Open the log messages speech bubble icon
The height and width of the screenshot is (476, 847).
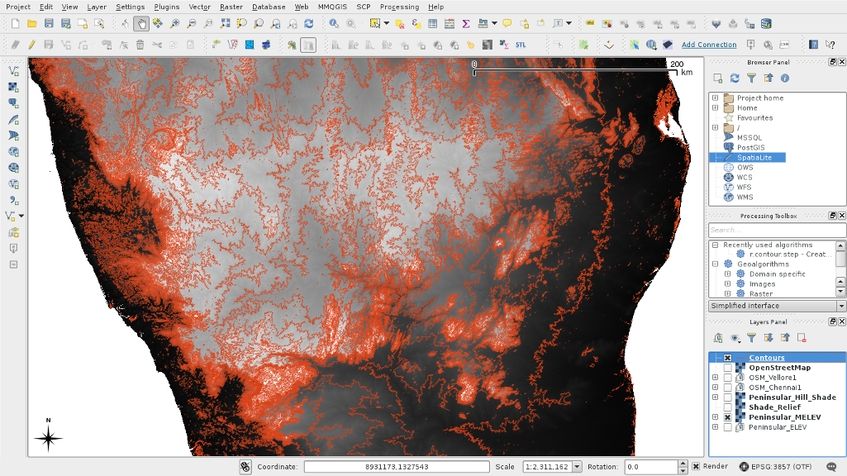830,467
